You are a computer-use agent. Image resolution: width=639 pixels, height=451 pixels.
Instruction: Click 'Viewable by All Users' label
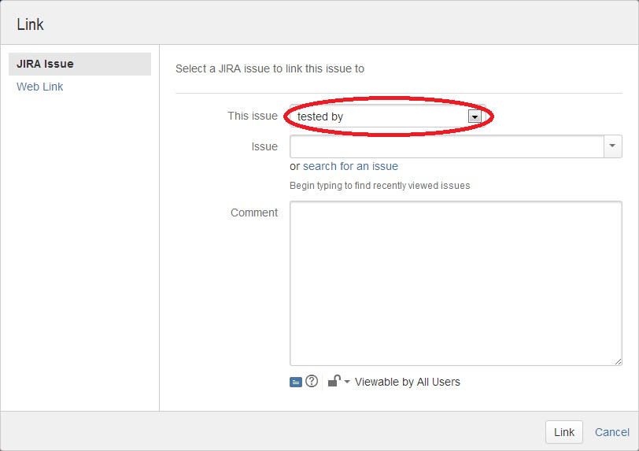coord(407,382)
